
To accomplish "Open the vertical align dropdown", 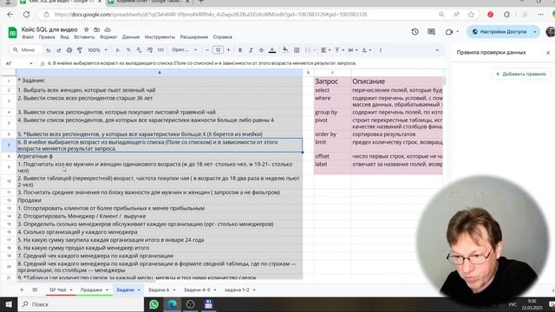I will click(339, 50).
